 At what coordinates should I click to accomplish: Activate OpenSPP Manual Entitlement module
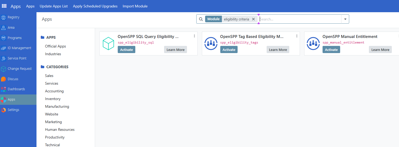(x=331, y=50)
